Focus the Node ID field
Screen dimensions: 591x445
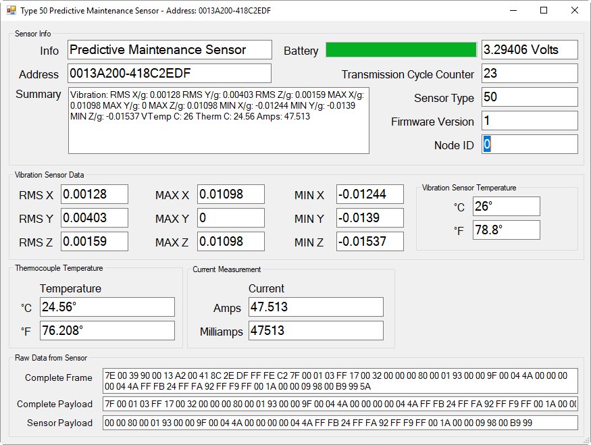point(530,145)
